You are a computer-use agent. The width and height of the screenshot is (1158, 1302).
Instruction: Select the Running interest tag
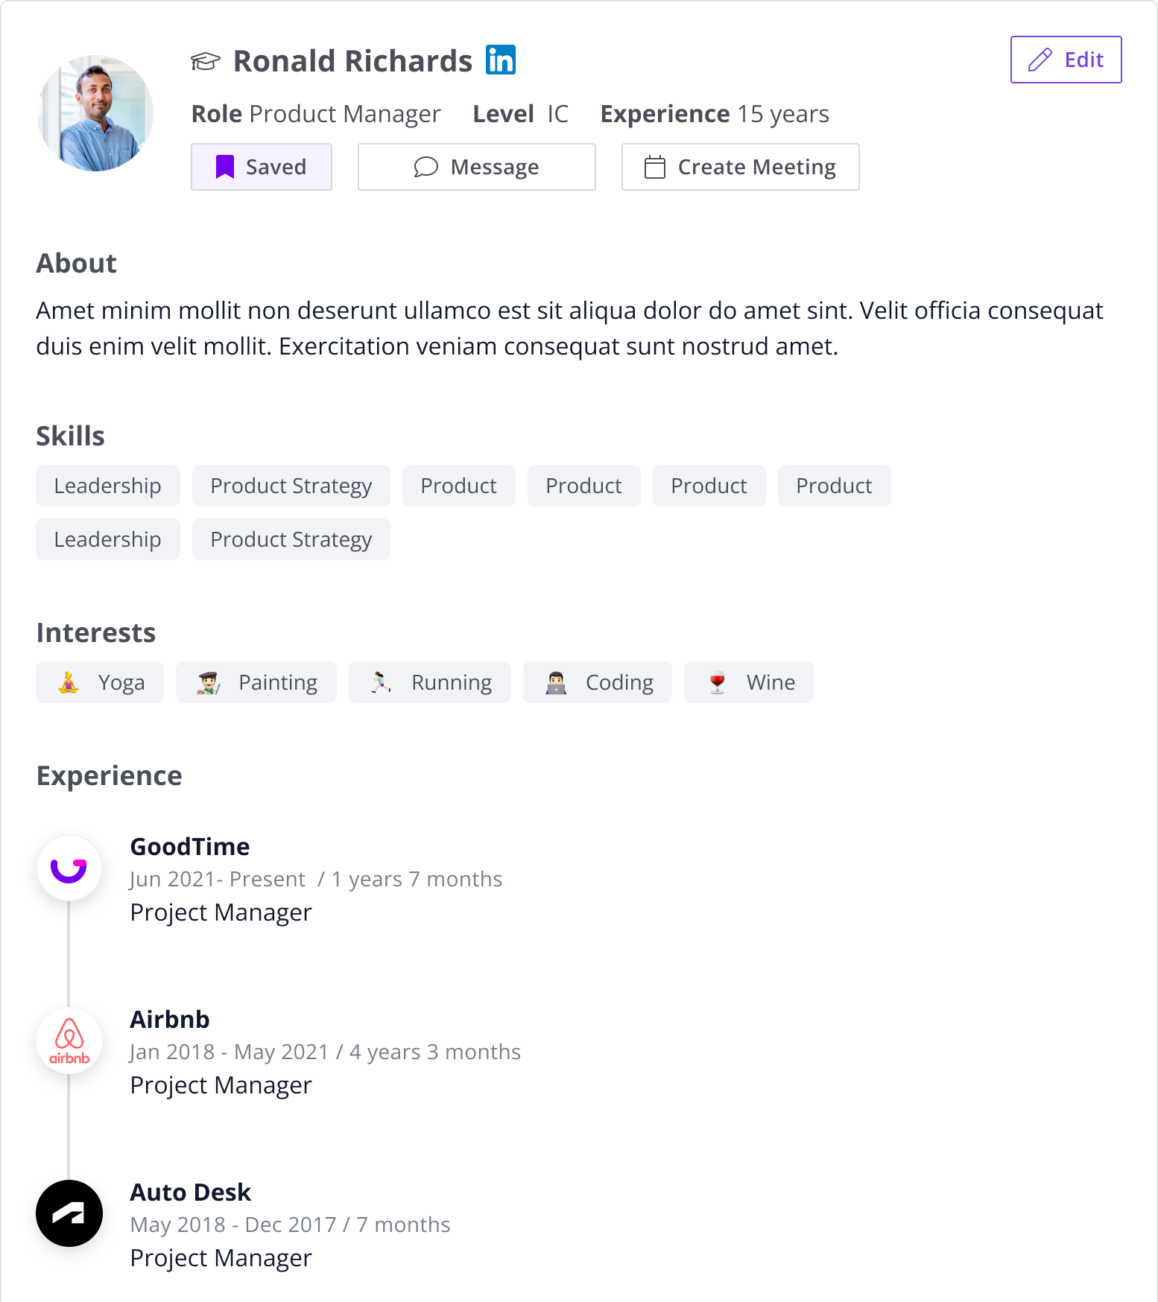coord(430,682)
